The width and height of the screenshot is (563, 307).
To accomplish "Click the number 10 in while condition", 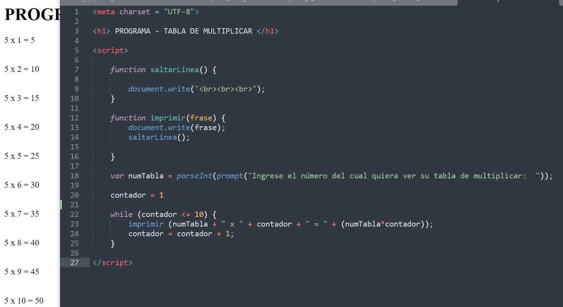I will pos(199,214).
